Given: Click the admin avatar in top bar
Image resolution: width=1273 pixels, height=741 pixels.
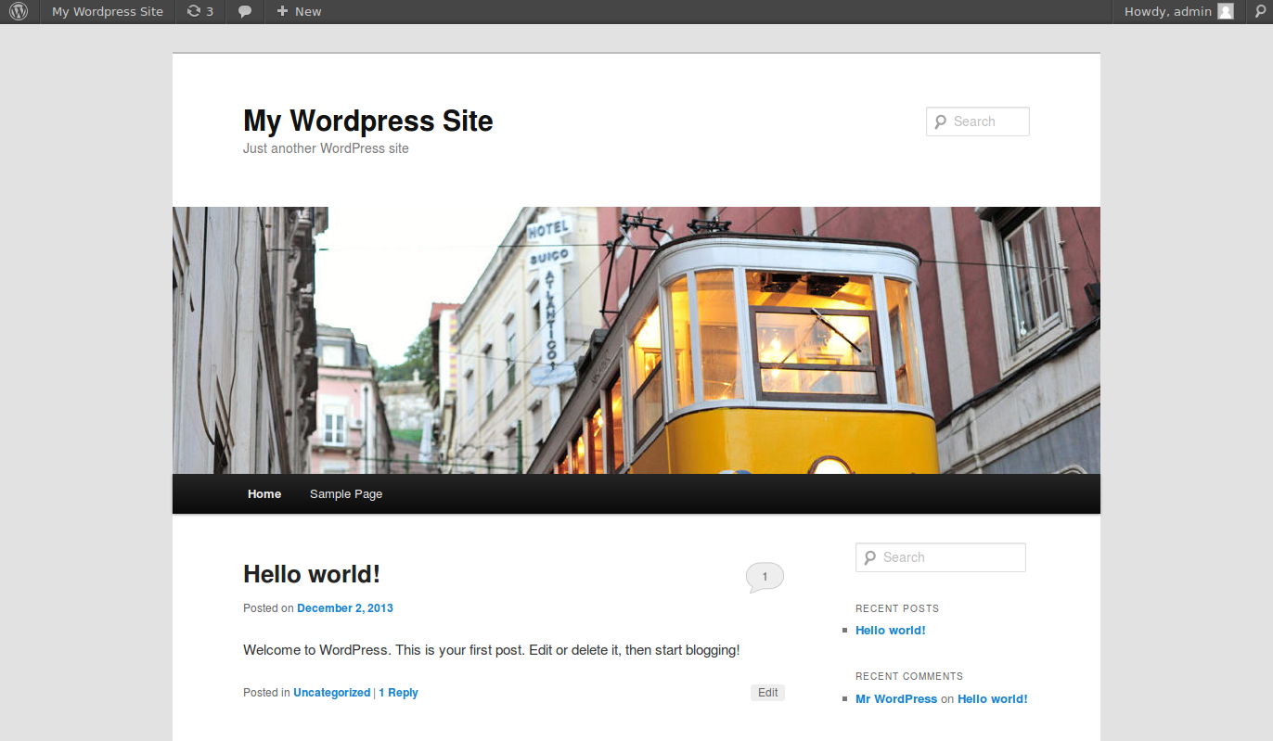Looking at the screenshot, I should coord(1226,12).
